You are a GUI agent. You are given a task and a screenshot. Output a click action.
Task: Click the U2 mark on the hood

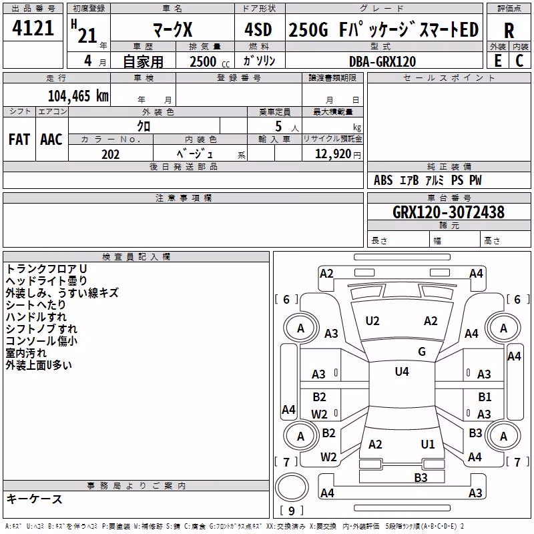pos(372,321)
